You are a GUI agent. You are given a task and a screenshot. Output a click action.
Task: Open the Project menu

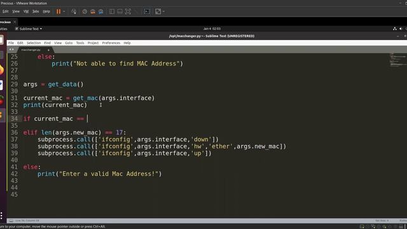(x=93, y=43)
